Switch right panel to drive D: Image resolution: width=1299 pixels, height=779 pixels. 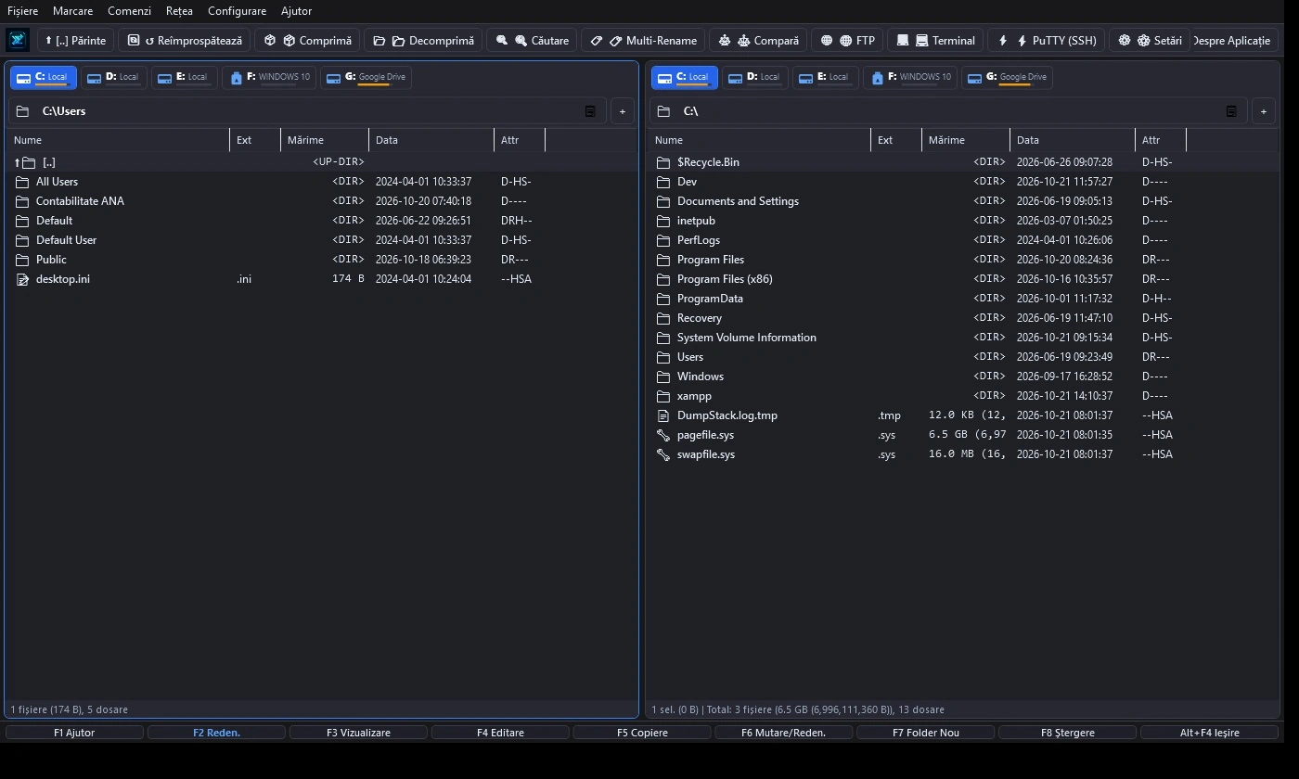click(754, 77)
